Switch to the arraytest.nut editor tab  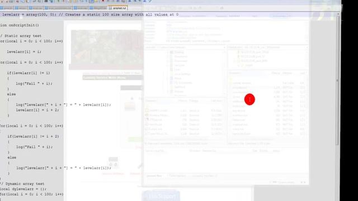(117, 8)
